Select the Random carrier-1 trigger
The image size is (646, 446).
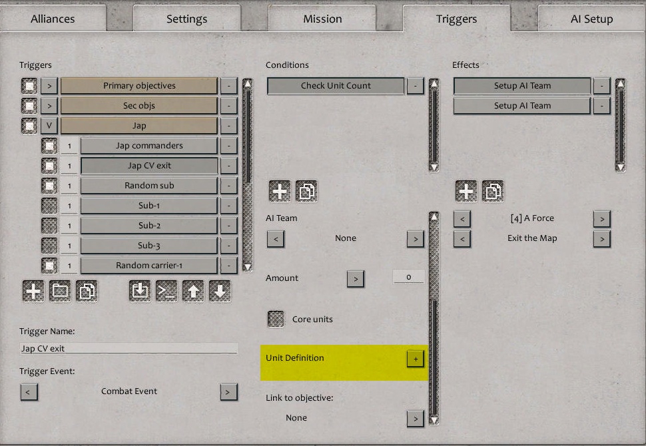click(x=149, y=266)
